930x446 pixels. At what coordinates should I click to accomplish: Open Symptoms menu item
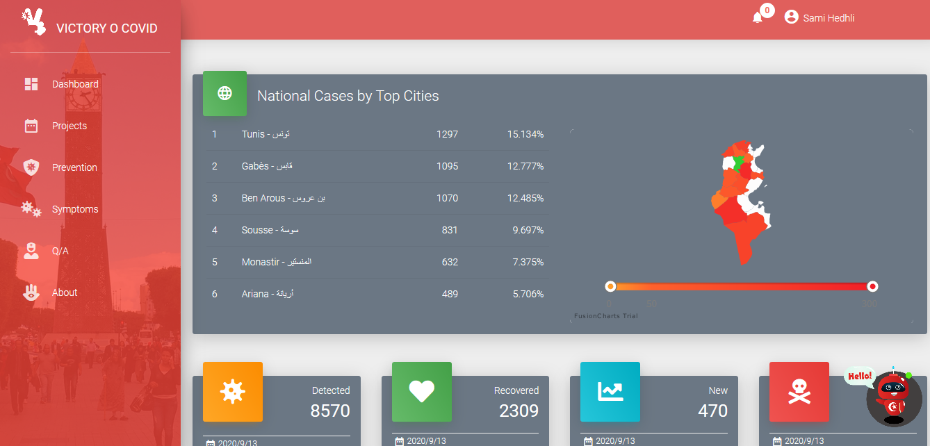90,209
